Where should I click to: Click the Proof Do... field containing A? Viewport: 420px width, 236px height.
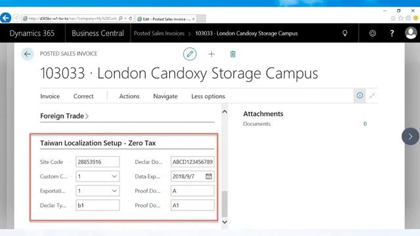click(x=192, y=191)
